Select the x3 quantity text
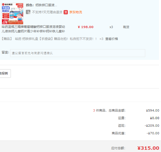161x152 pixels. 111,27
